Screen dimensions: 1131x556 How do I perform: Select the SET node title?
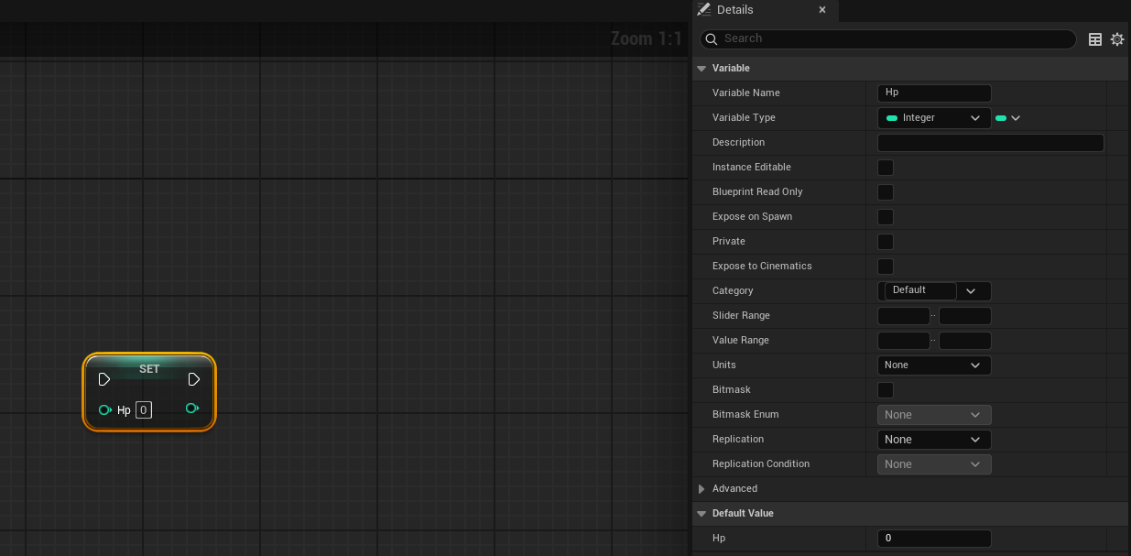[149, 369]
